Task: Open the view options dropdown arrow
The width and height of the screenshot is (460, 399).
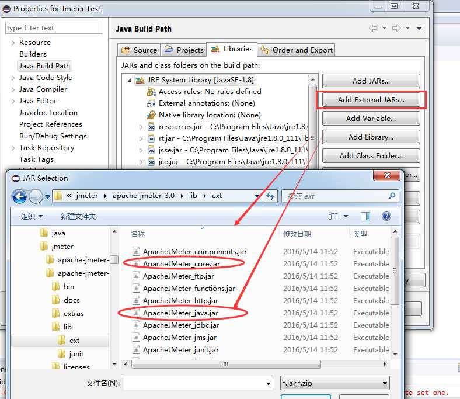Action: (346, 216)
